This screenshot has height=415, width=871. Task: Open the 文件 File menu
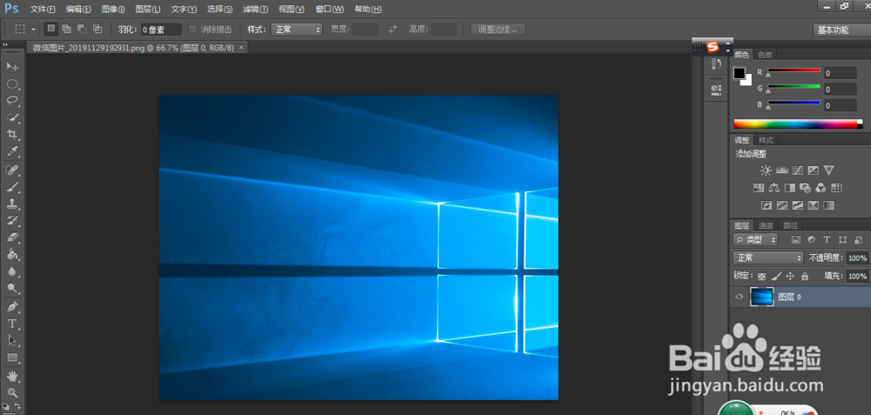pyautogui.click(x=43, y=10)
